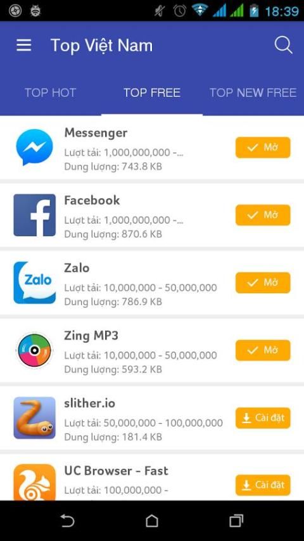Image resolution: width=304 pixels, height=541 pixels.
Task: Install slither.io with Cài đặt button
Action: point(263,418)
